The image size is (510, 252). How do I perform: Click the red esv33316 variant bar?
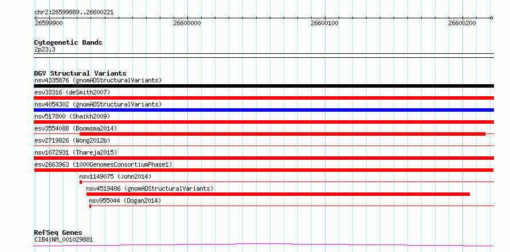(264, 98)
